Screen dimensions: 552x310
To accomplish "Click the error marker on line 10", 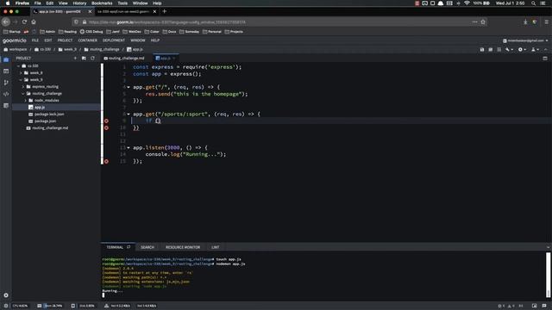I will click(x=106, y=128).
